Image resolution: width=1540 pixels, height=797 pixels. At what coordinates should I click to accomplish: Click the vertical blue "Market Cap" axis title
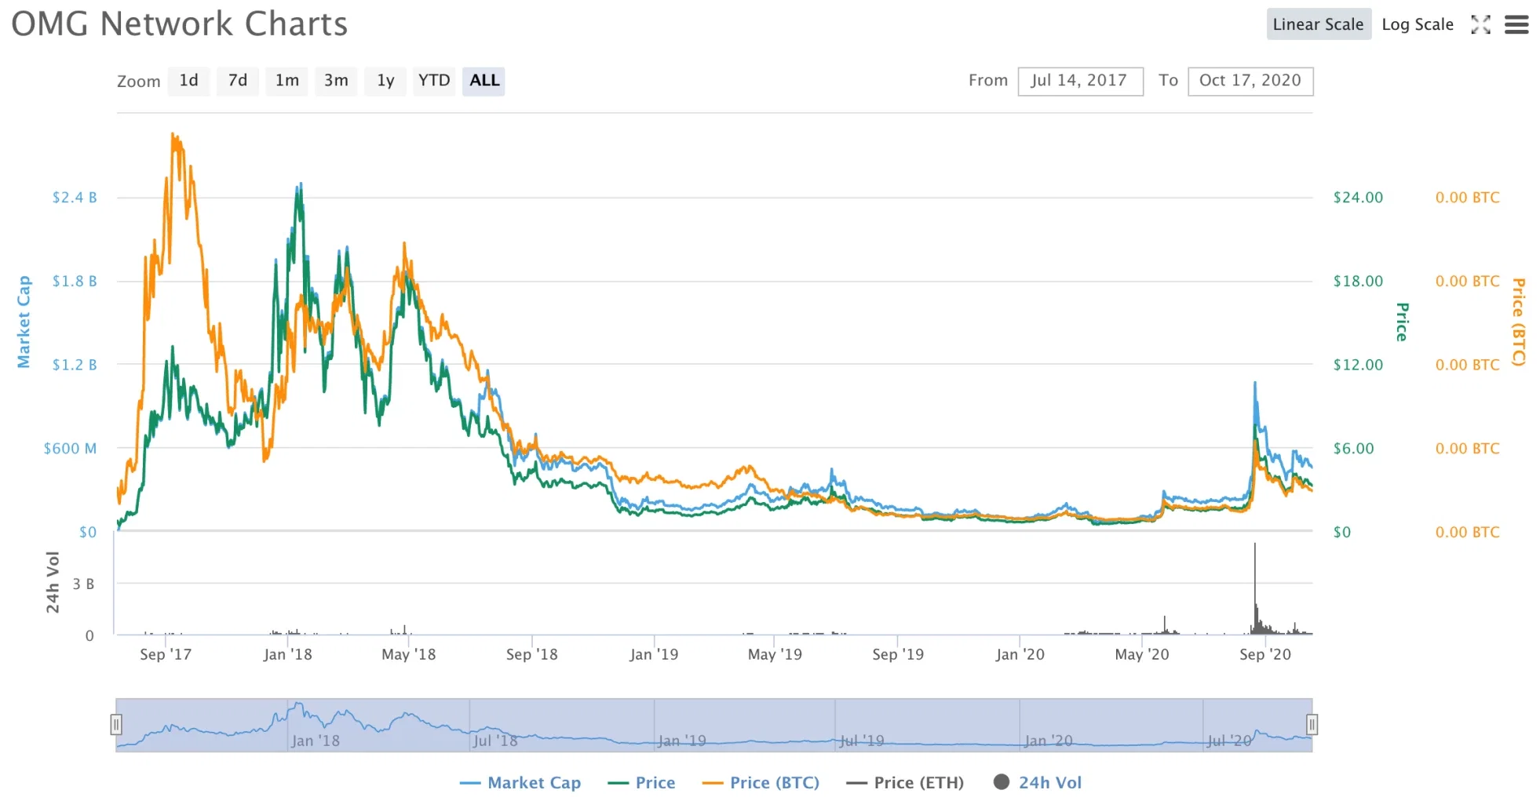pos(24,322)
